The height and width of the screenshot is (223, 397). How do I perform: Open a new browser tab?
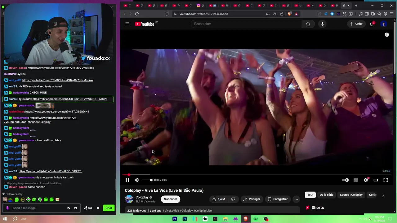(356, 6)
